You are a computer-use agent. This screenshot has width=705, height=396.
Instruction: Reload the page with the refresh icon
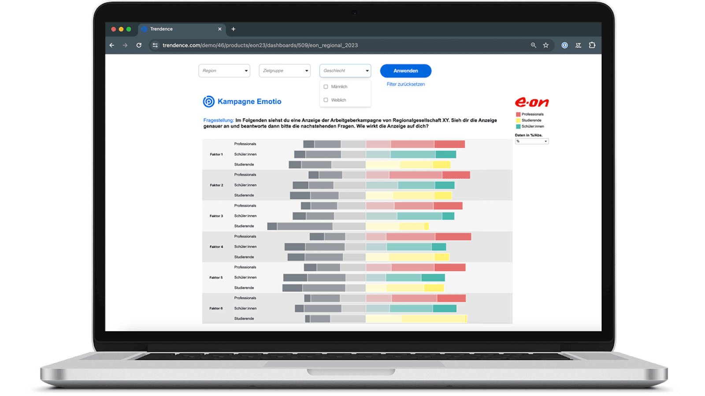click(139, 45)
